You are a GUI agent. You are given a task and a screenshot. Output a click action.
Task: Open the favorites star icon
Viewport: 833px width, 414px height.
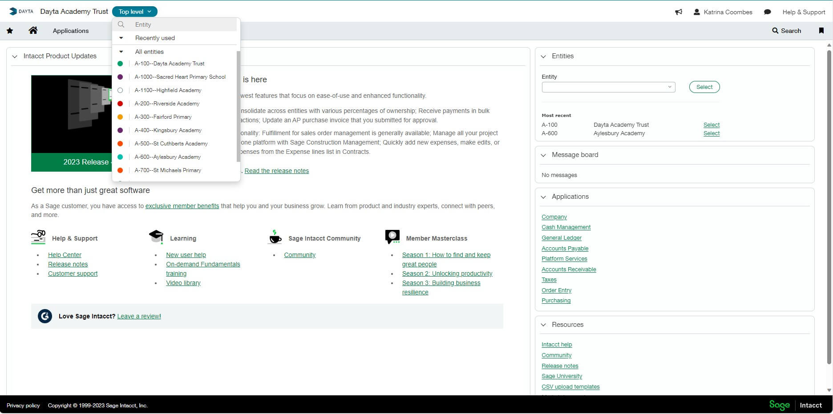coord(10,31)
